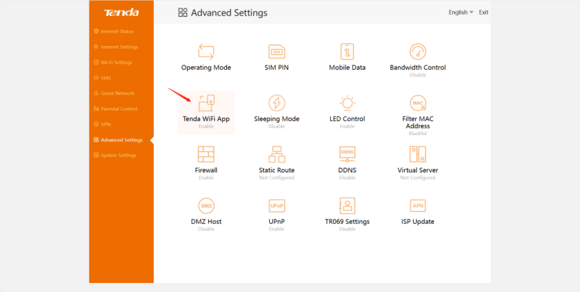Viewport: 580px width, 292px height.
Task: Go to Internet Status in sidebar
Action: pos(117,31)
